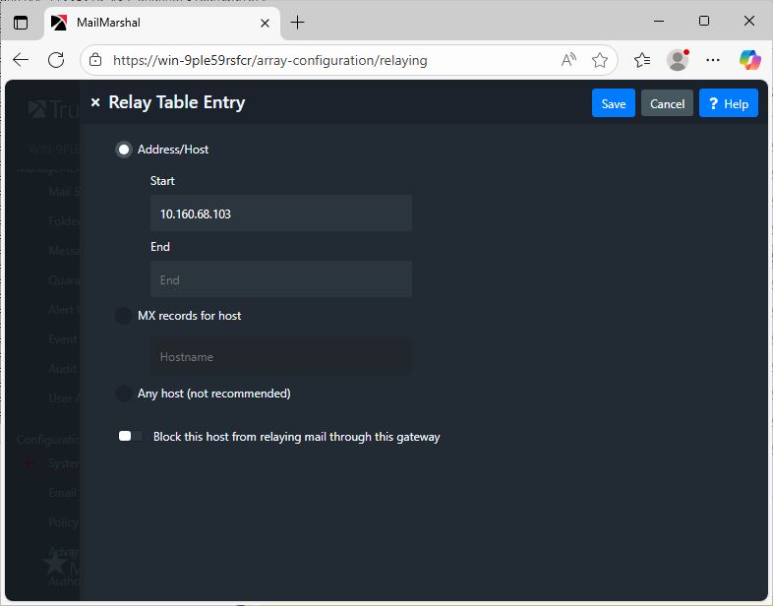Toggle Block this host from relaying
Viewport: 773px width, 606px height.
(131, 437)
